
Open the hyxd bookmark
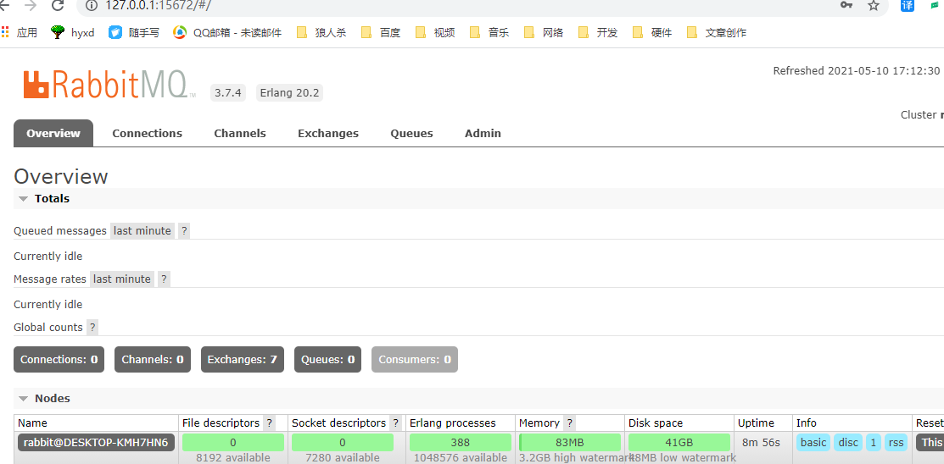[x=73, y=32]
